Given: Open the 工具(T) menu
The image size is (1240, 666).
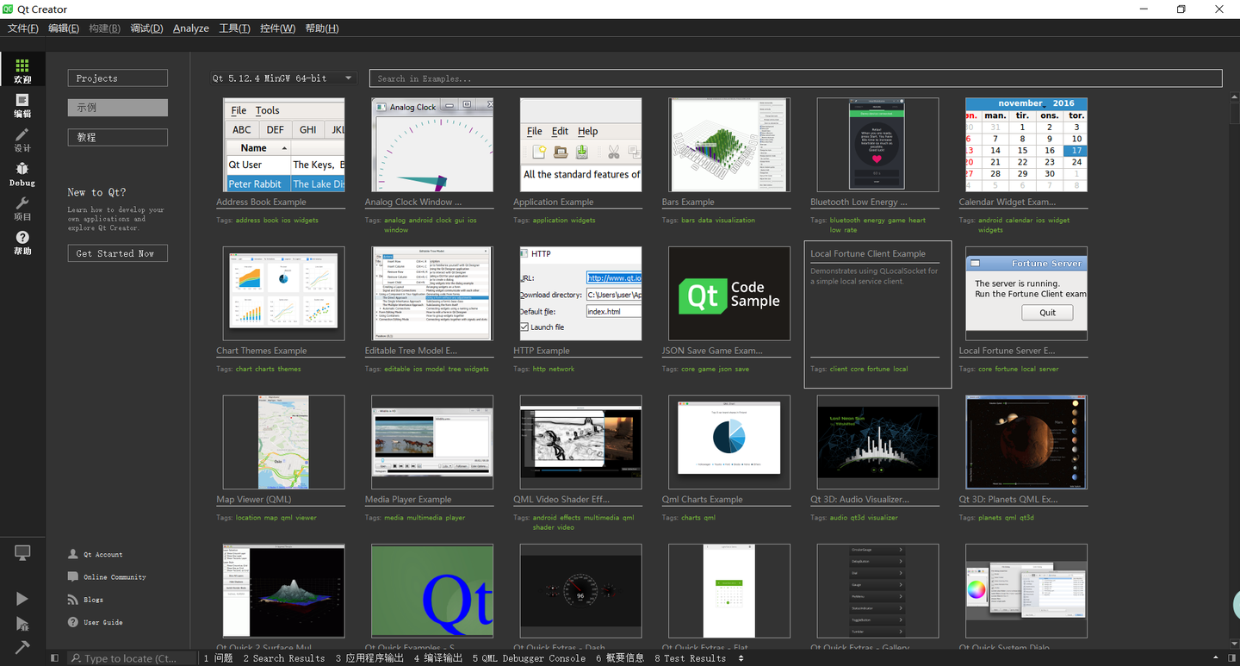Looking at the screenshot, I should [x=234, y=28].
